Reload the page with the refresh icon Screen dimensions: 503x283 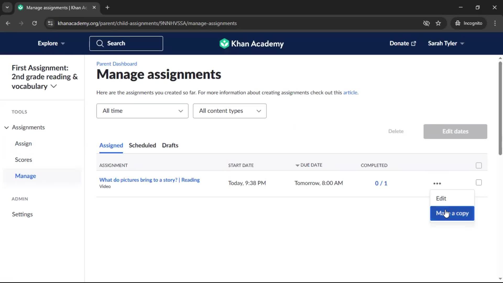click(x=34, y=23)
